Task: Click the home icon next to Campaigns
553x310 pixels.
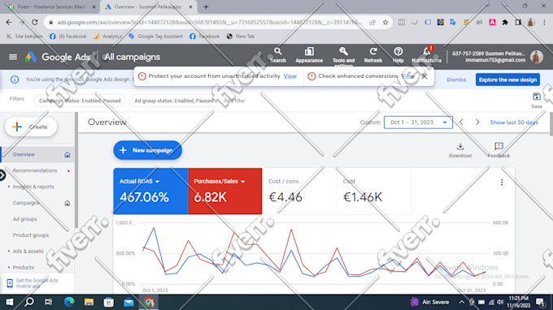Action: (67, 203)
